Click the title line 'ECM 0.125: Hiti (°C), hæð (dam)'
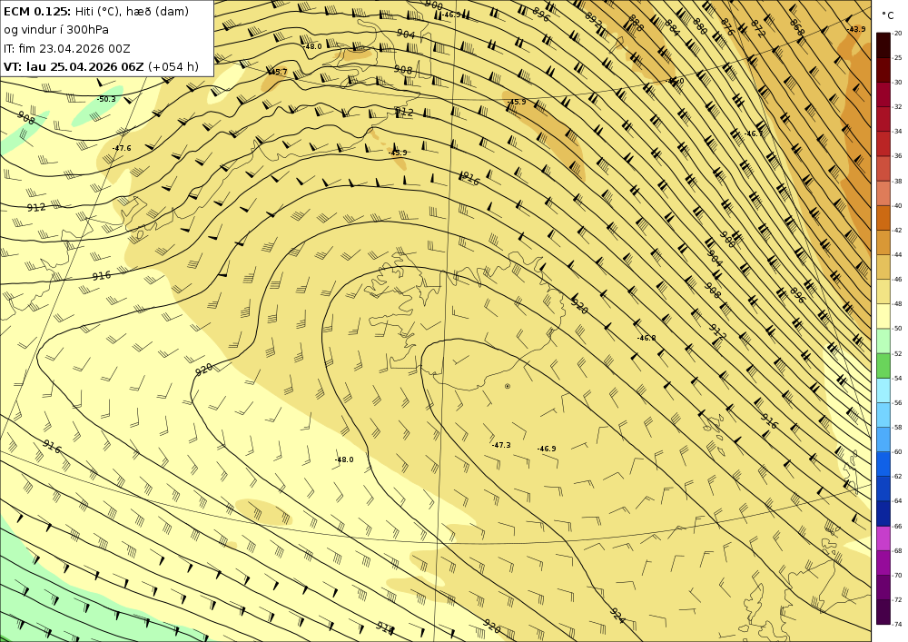Viewport: 908px width, 642px height. click(x=96, y=12)
